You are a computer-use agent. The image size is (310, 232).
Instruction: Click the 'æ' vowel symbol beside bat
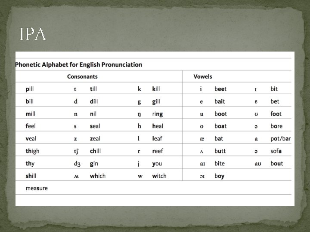click(201, 139)
